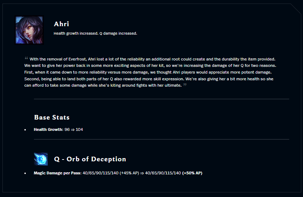
Task: Select the Base Stats heading
Action: (x=52, y=117)
